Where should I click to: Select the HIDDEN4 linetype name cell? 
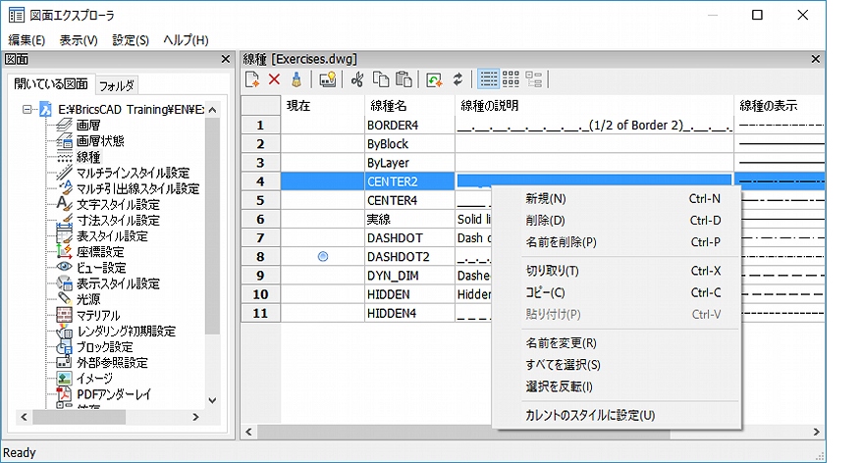(x=409, y=313)
